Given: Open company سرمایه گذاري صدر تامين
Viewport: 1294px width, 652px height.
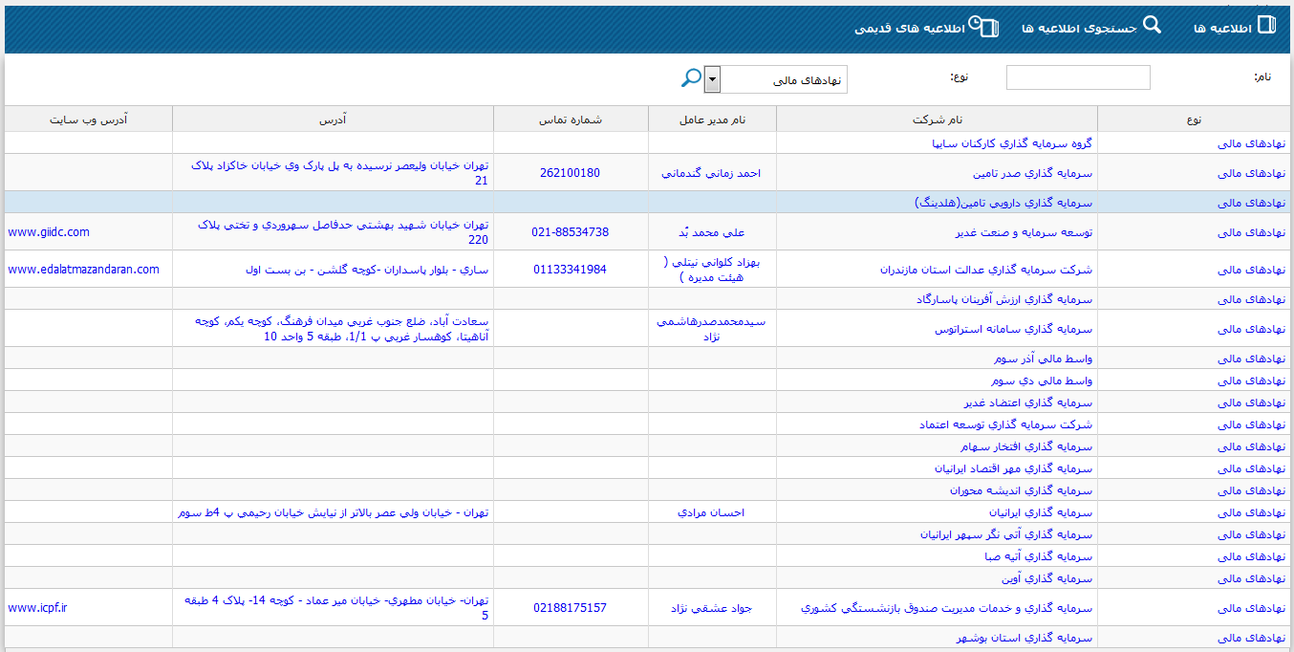Looking at the screenshot, I should (1032, 174).
